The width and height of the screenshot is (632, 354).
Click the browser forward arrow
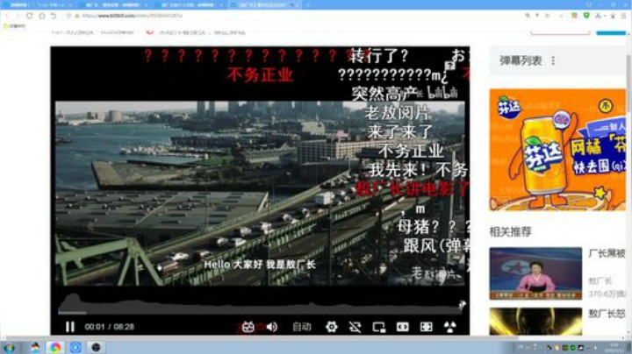point(18,15)
